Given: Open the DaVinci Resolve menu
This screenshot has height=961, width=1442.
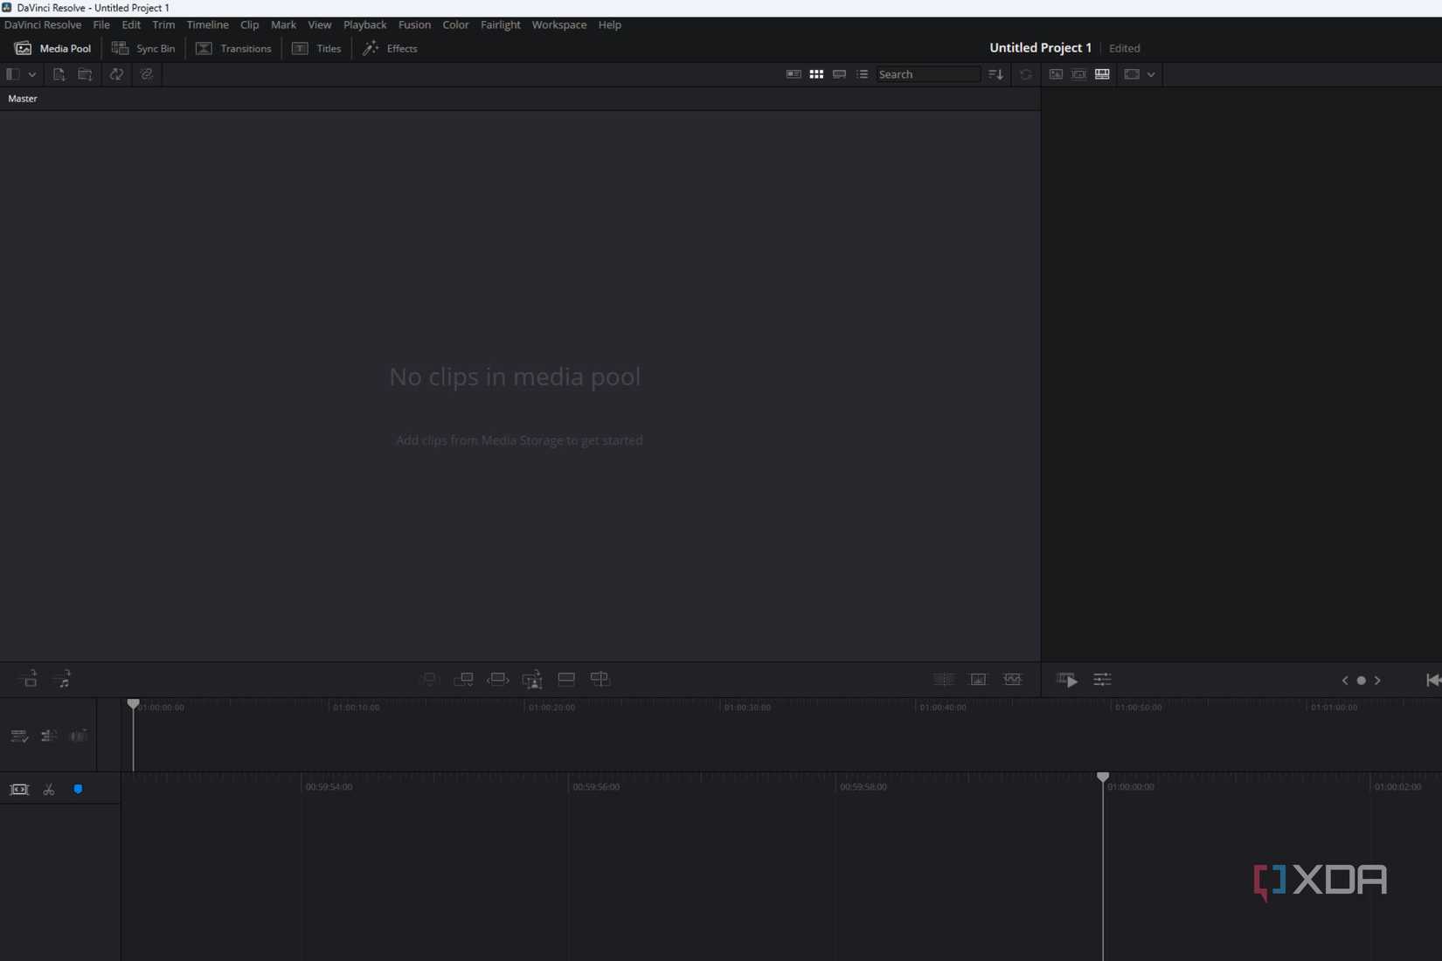Looking at the screenshot, I should click(x=43, y=24).
